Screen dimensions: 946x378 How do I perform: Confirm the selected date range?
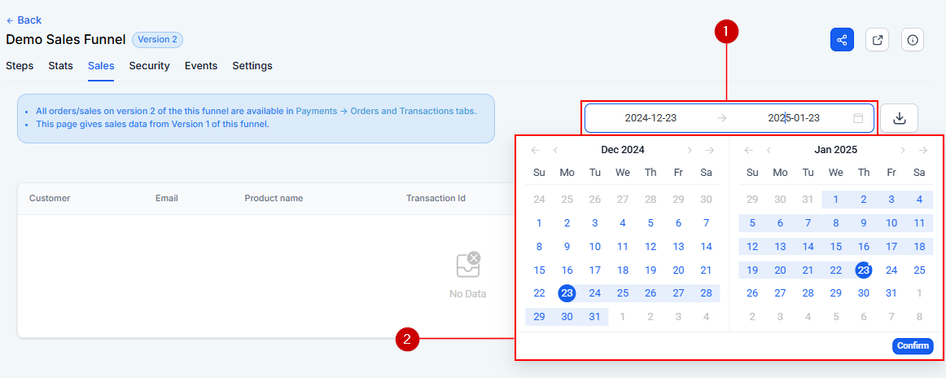click(913, 346)
